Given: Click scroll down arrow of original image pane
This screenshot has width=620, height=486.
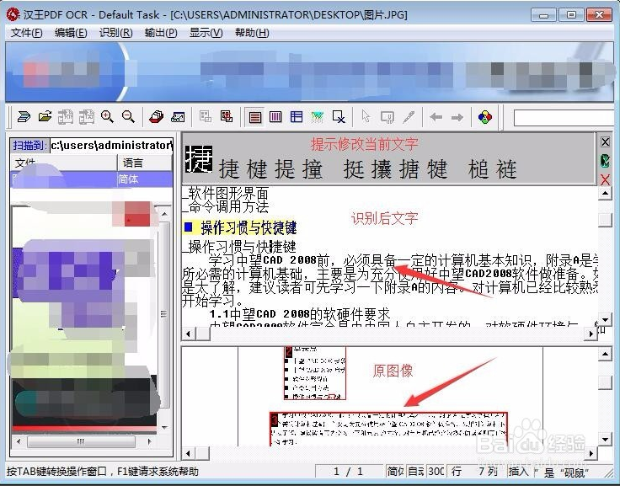Looking at the screenshot, I should [605, 438].
